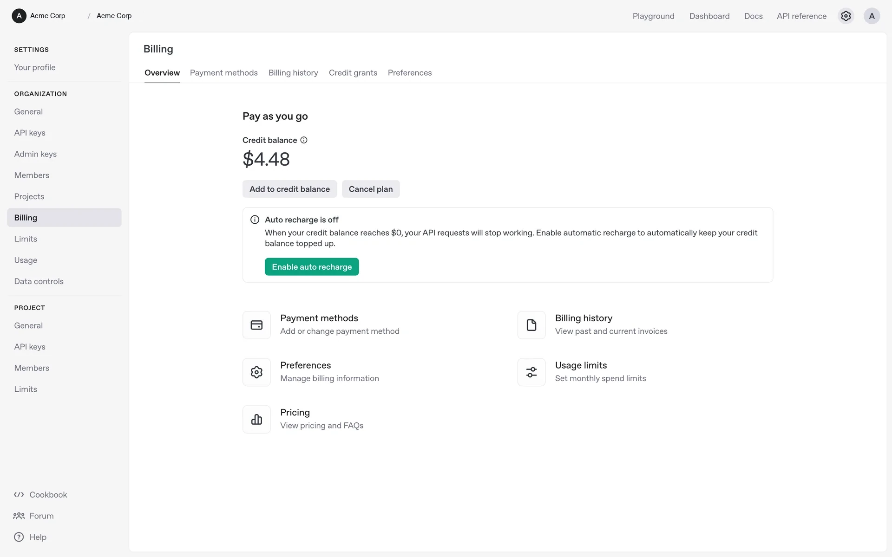Switch to the Overview tab

pyautogui.click(x=162, y=73)
